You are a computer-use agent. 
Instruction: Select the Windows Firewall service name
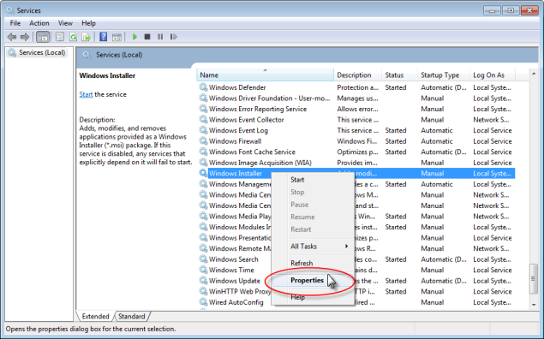point(236,141)
